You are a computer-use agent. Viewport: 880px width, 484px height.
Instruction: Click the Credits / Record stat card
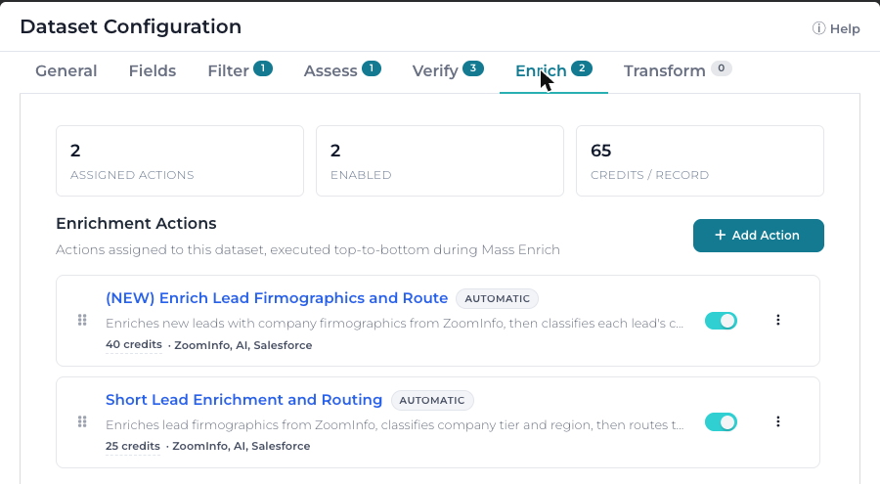[700, 160]
